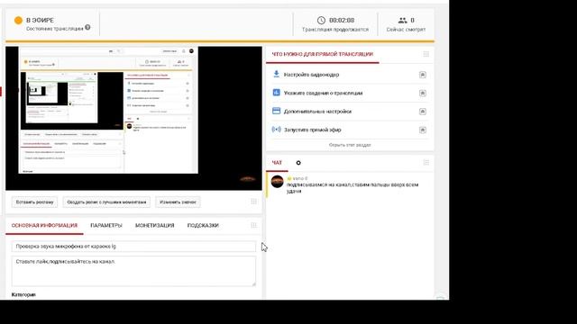
Task: Click the 'В эфире' status text
Action: 40,20
